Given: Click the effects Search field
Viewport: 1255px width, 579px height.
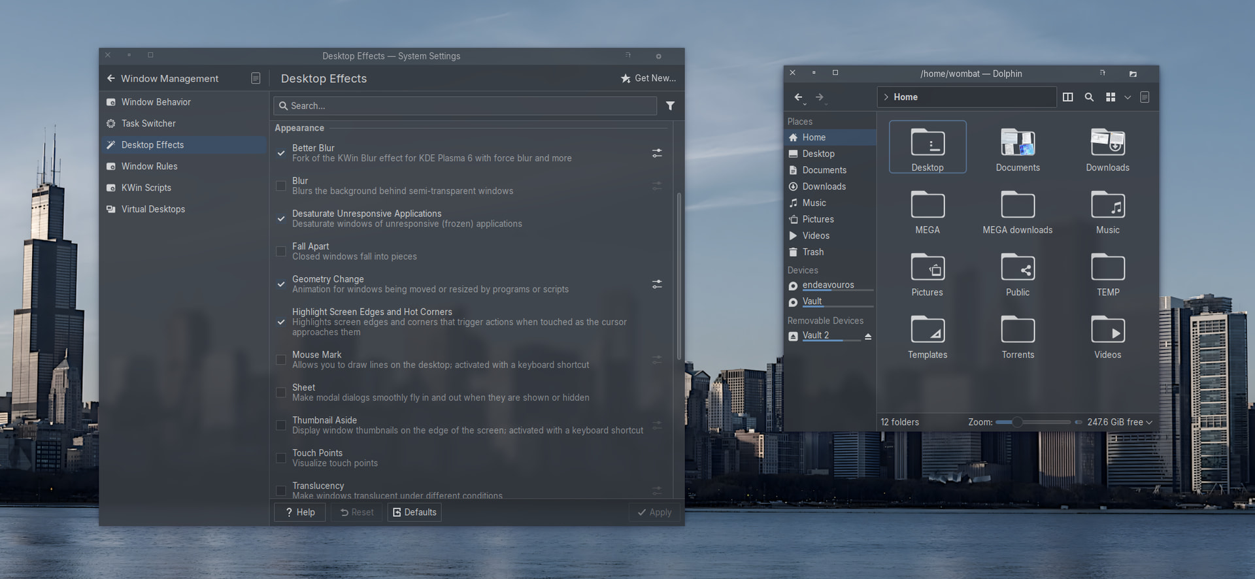Looking at the screenshot, I should (465, 106).
